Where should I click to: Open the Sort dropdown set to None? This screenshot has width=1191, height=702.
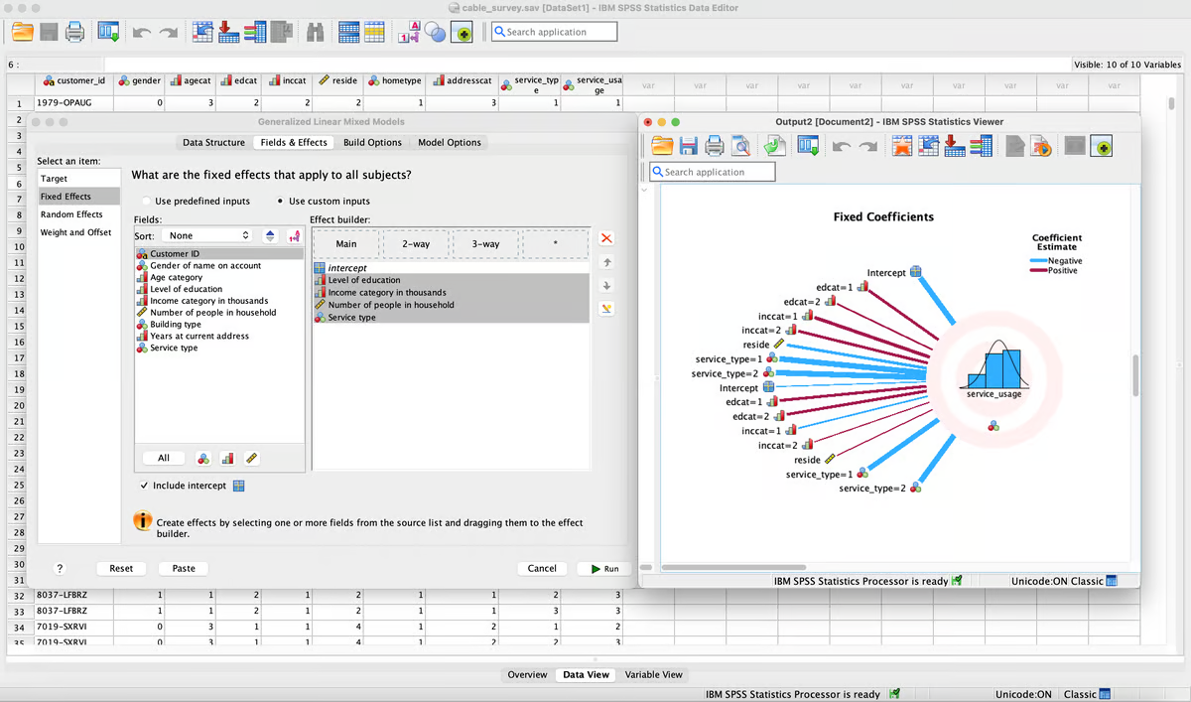click(x=208, y=235)
